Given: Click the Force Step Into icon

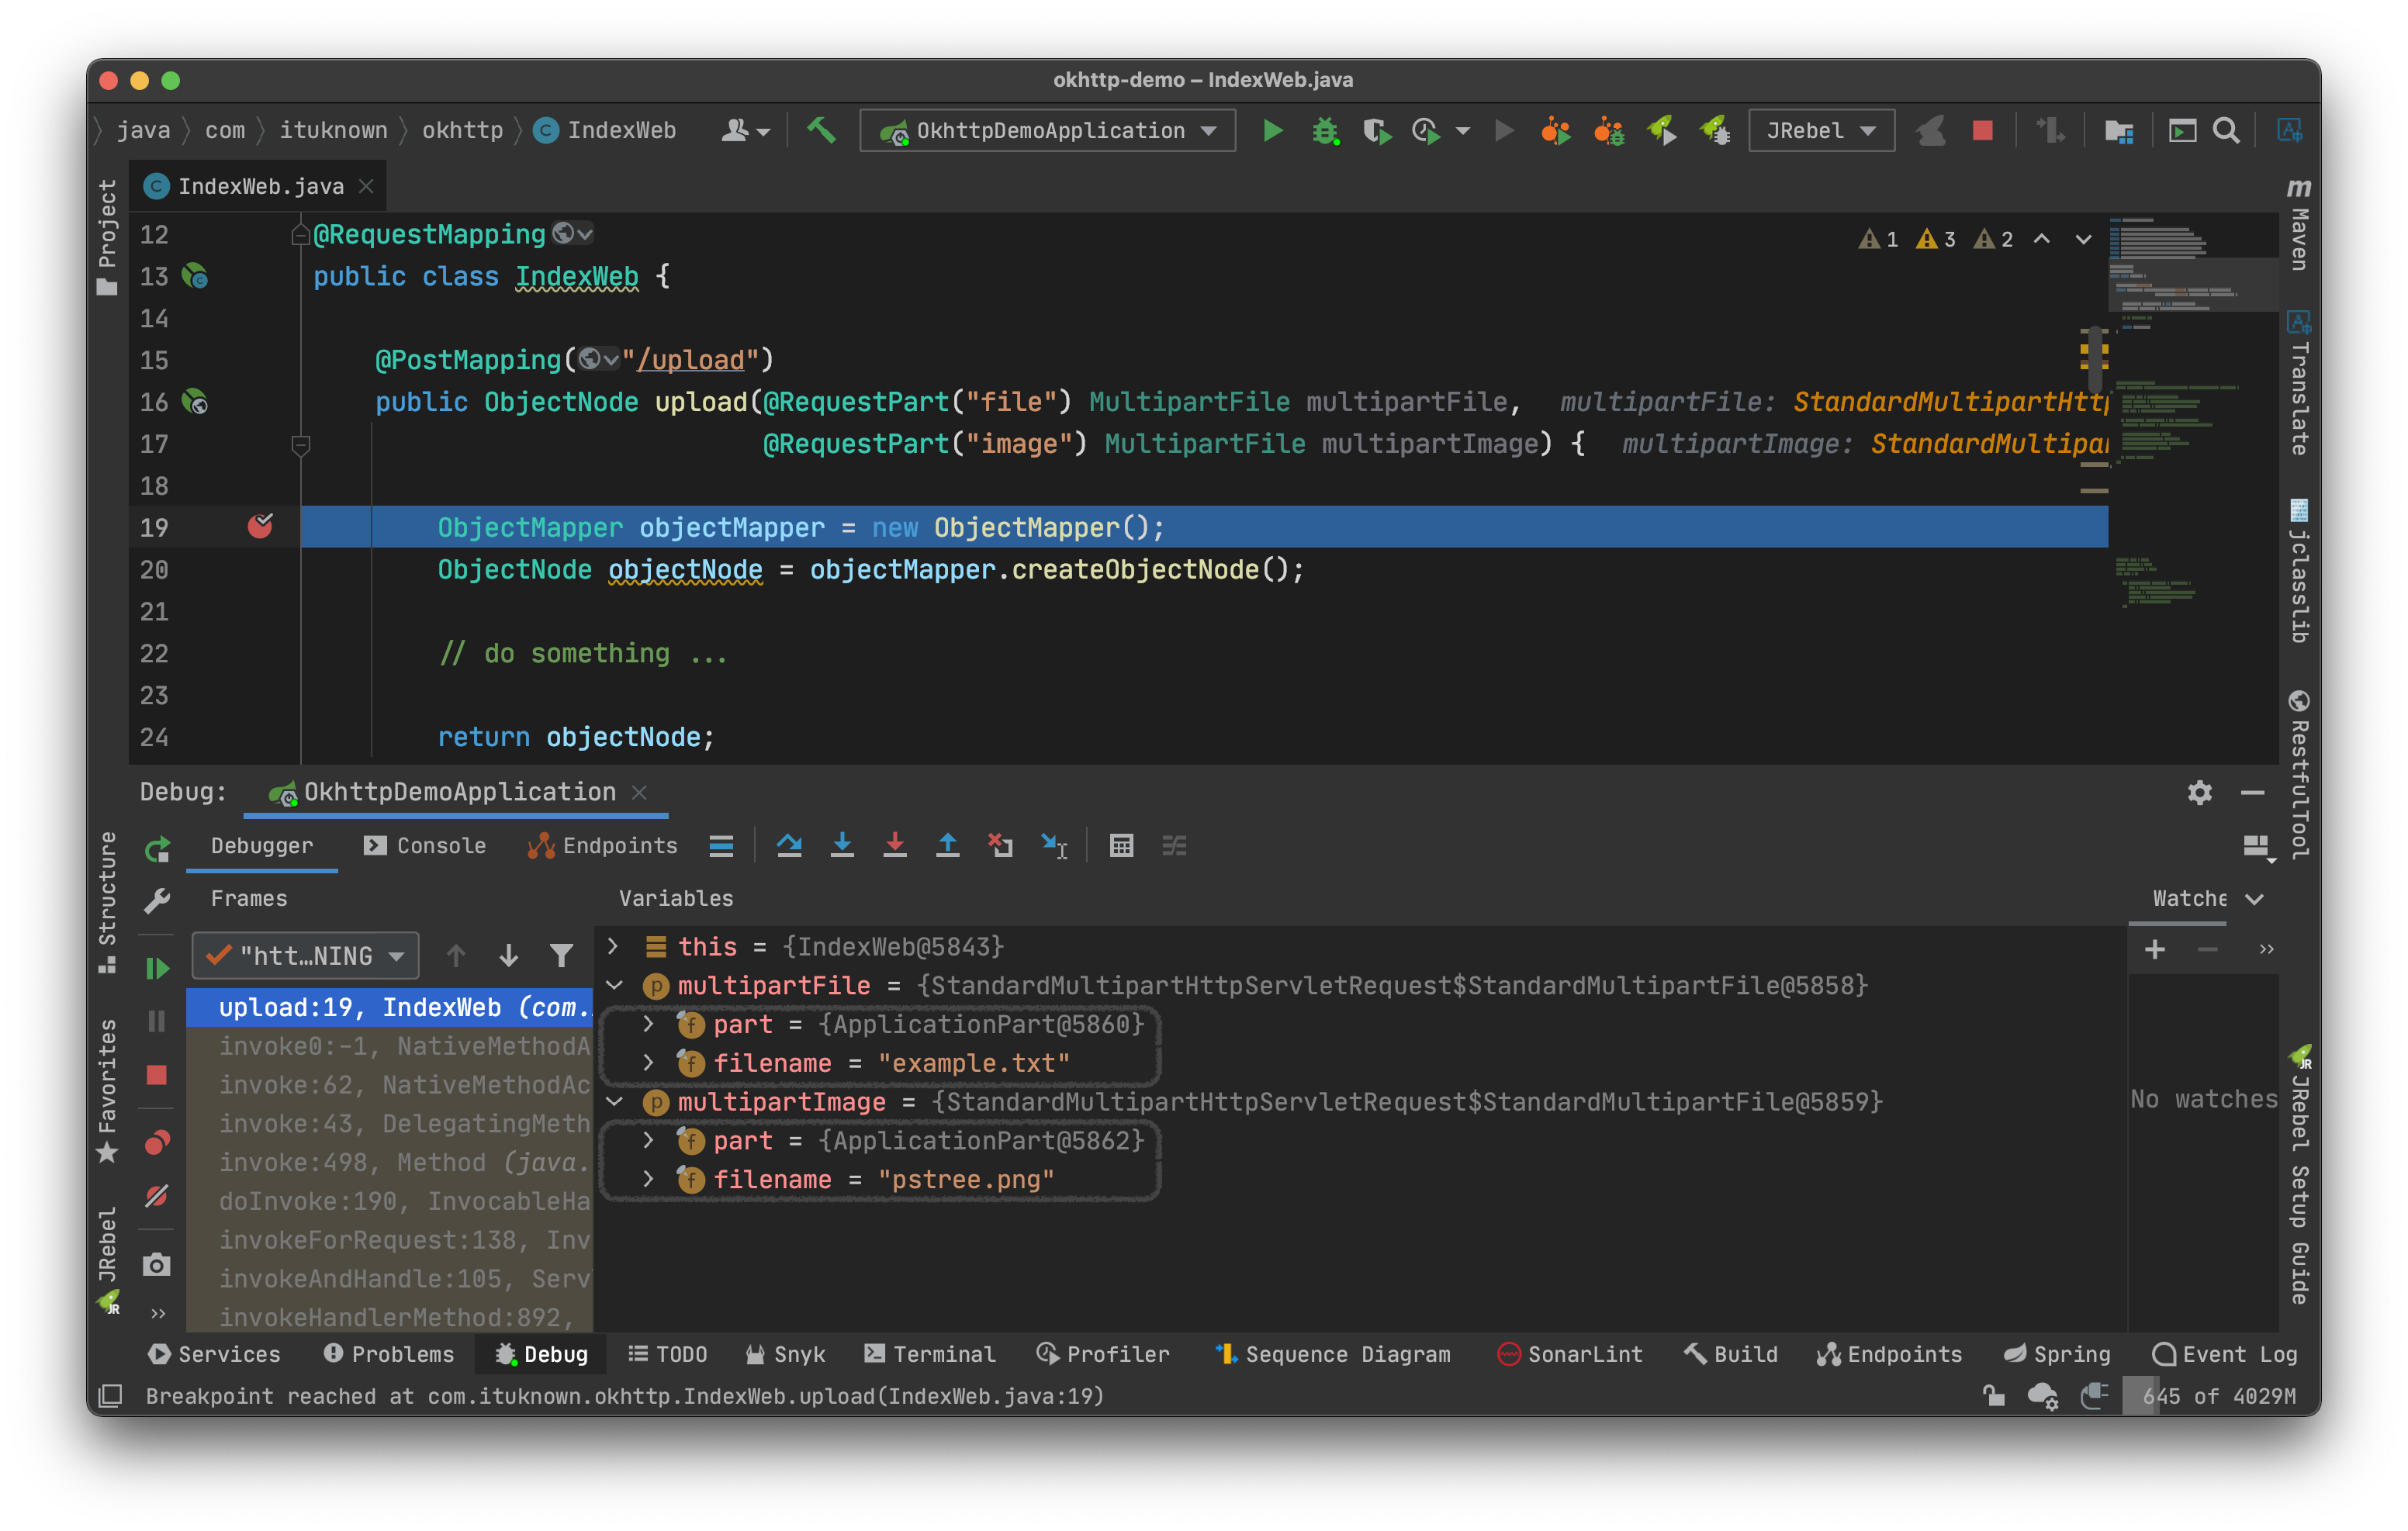Looking at the screenshot, I should click(x=895, y=846).
